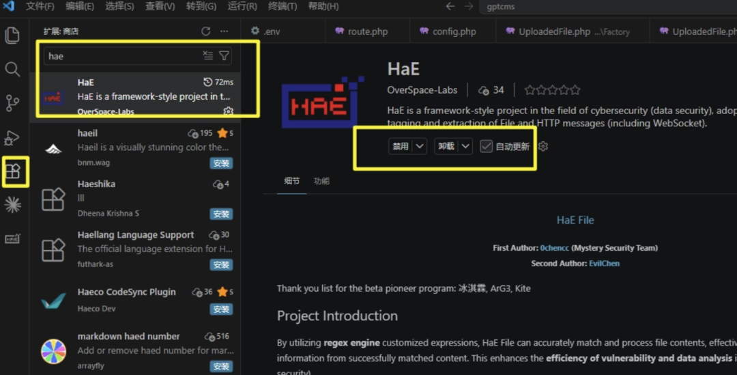Select Haeco CodeSync Plugin row title
This screenshot has height=375, width=737.
pyautogui.click(x=126, y=292)
